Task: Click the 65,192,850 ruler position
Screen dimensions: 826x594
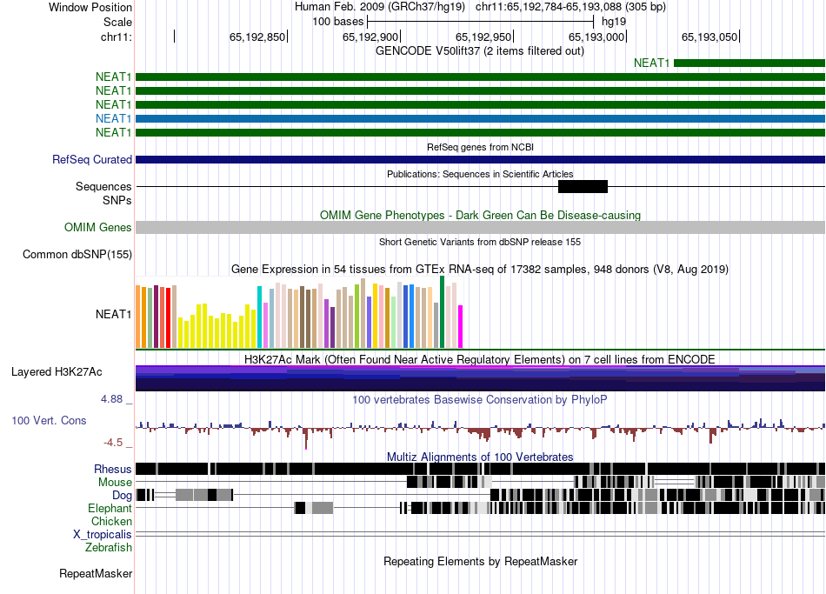Action: click(x=257, y=37)
